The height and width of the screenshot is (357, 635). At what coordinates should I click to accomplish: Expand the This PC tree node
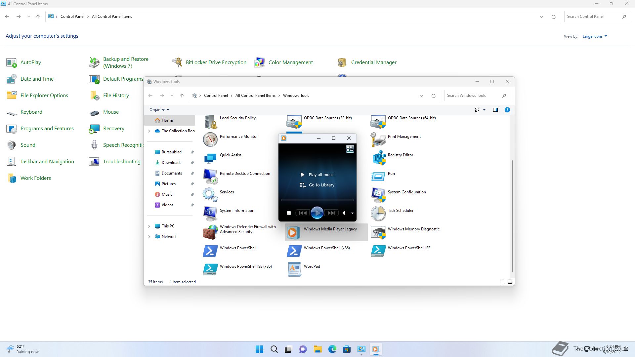[149, 226]
